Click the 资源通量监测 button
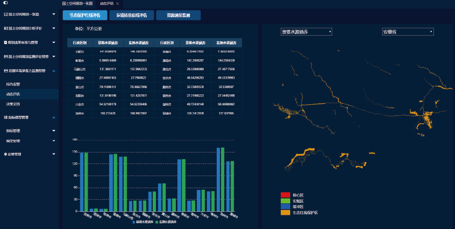455x229 pixels. click(x=178, y=15)
